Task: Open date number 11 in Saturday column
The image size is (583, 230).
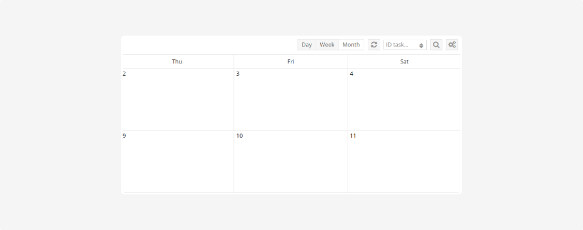Action: point(353,136)
